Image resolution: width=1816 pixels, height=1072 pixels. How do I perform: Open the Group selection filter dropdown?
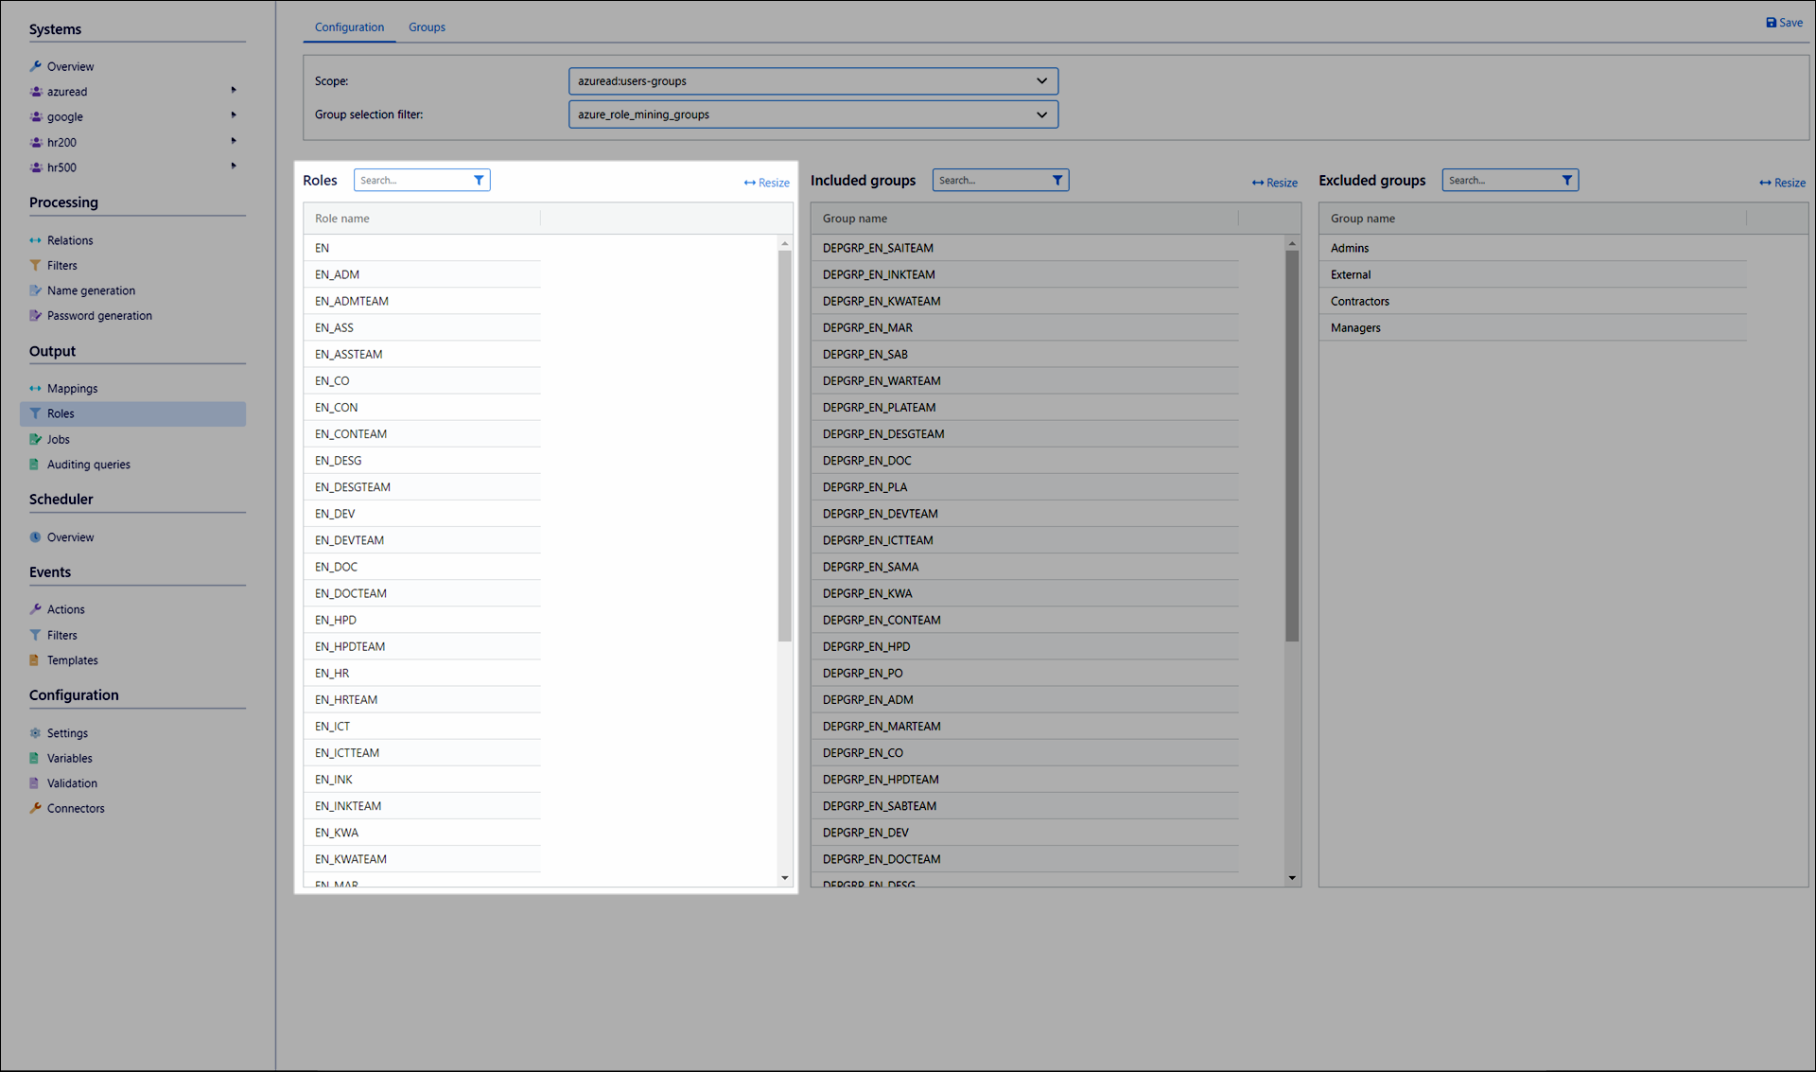pyautogui.click(x=812, y=114)
